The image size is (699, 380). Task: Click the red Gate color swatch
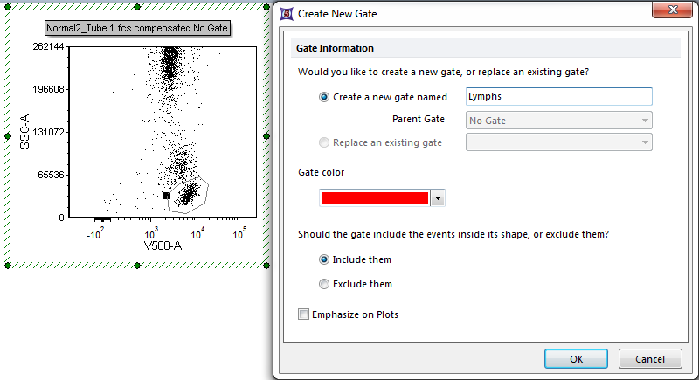(x=375, y=198)
